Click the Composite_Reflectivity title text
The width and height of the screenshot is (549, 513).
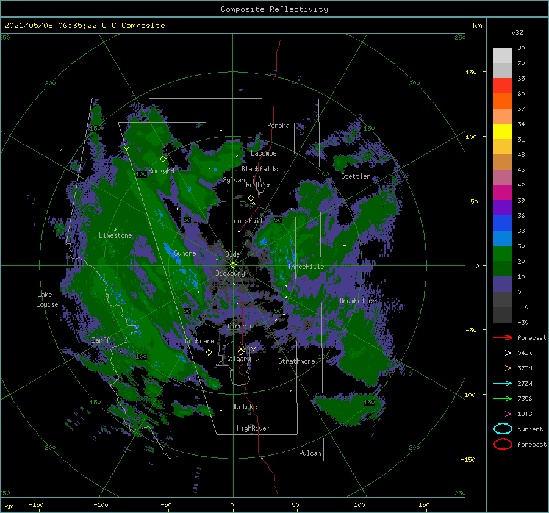(x=274, y=9)
